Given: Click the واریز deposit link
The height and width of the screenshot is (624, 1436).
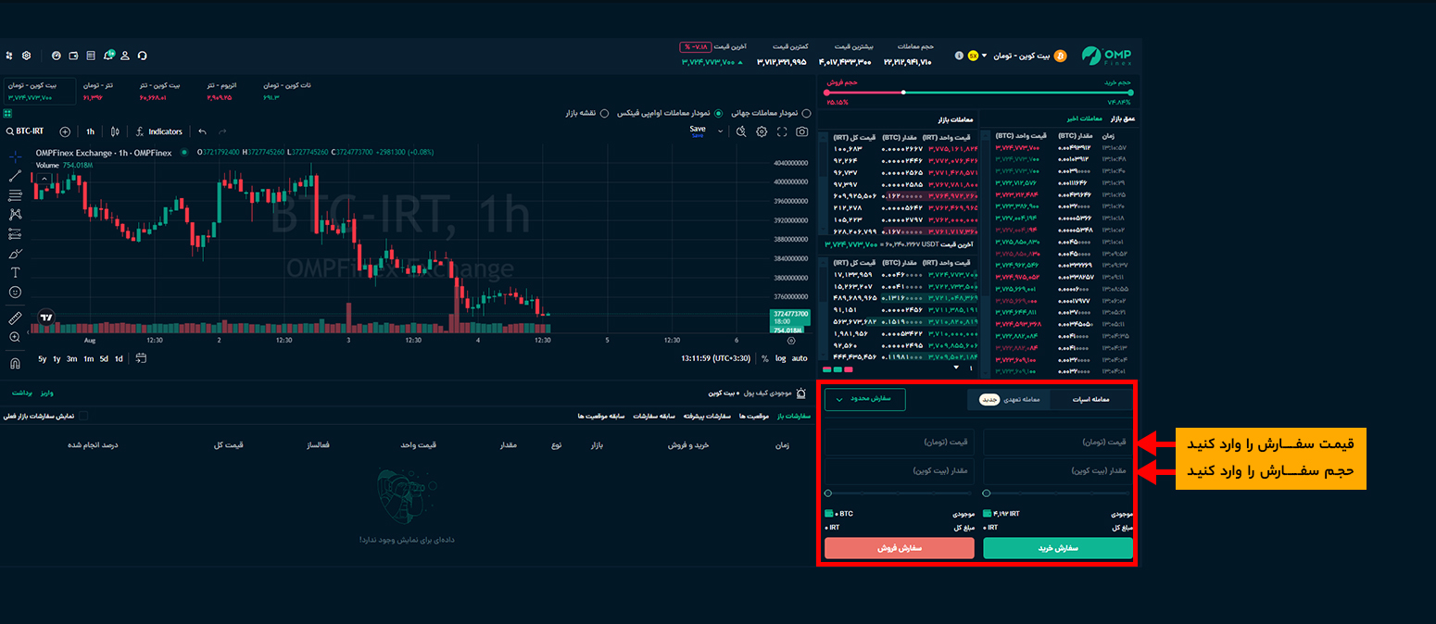Looking at the screenshot, I should (46, 393).
